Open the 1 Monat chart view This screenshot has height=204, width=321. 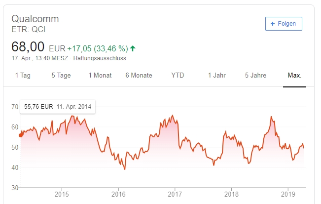100,75
